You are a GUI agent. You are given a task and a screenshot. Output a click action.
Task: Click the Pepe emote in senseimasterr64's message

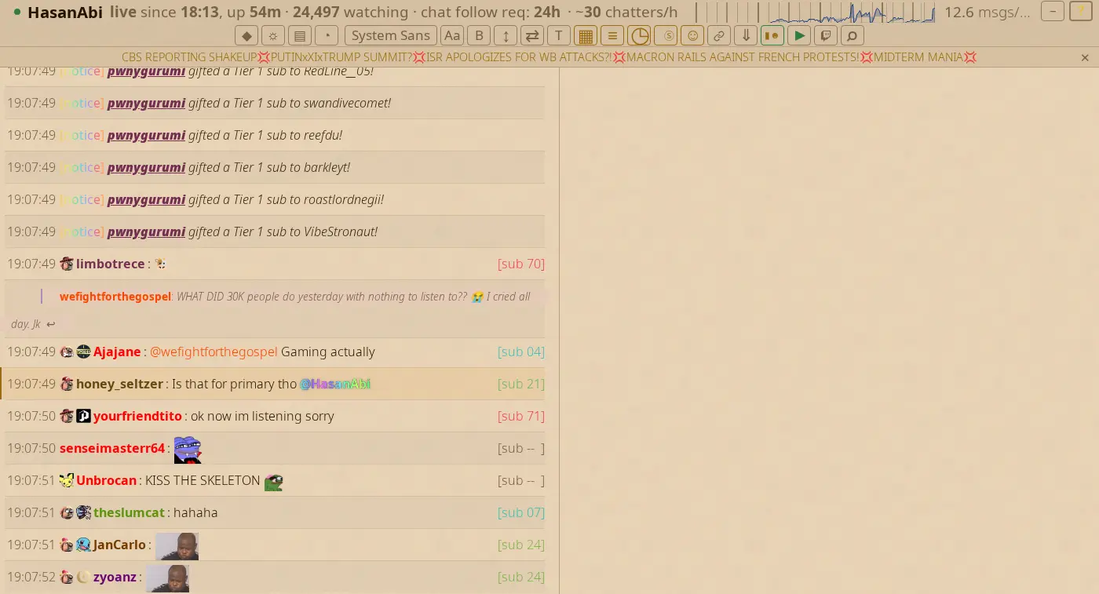(188, 450)
